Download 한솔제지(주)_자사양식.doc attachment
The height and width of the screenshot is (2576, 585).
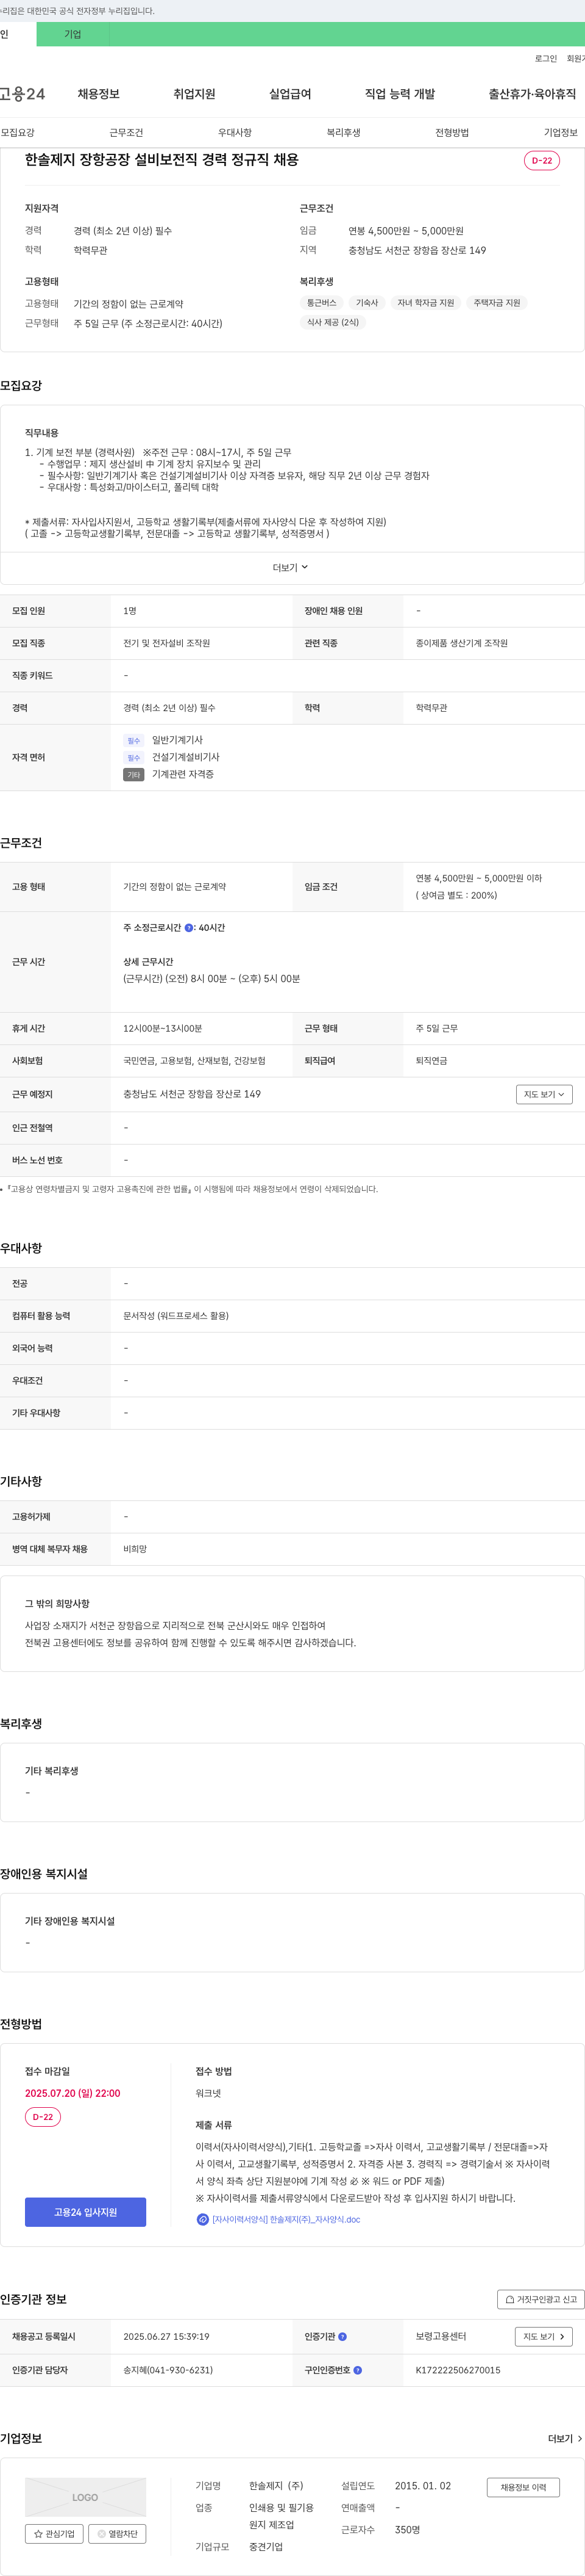click(x=286, y=2219)
